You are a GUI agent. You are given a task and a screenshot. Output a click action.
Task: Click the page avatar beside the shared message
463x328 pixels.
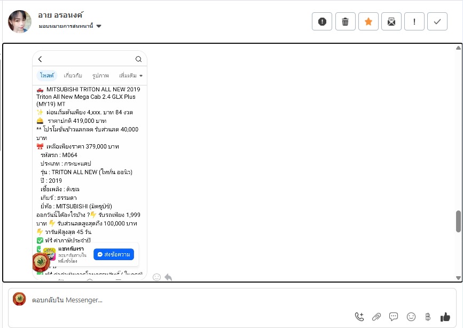pyautogui.click(x=41, y=262)
